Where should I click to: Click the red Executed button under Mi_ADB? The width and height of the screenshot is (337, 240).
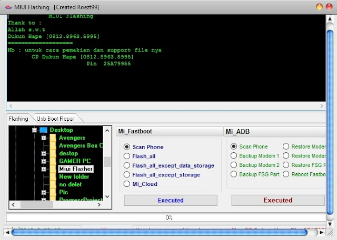278,201
